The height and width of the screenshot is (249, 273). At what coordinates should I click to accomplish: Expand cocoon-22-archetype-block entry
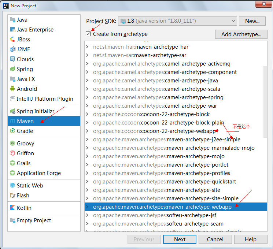click(87, 114)
